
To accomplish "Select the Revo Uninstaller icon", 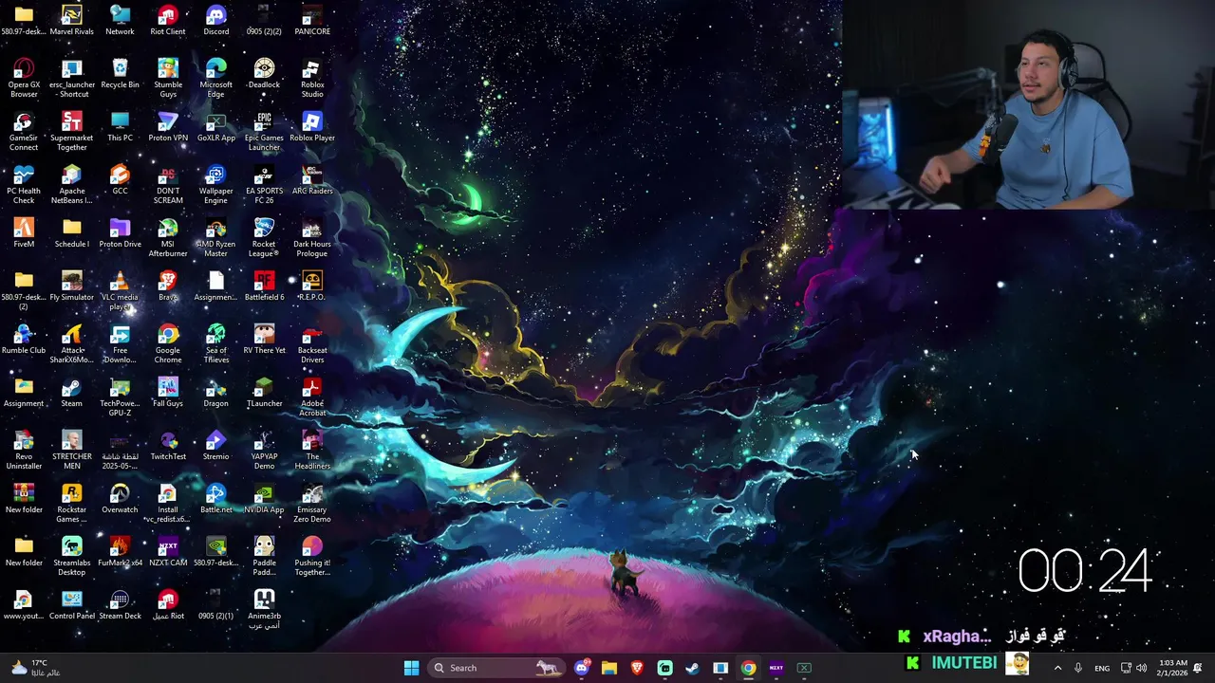I will pyautogui.click(x=24, y=450).
